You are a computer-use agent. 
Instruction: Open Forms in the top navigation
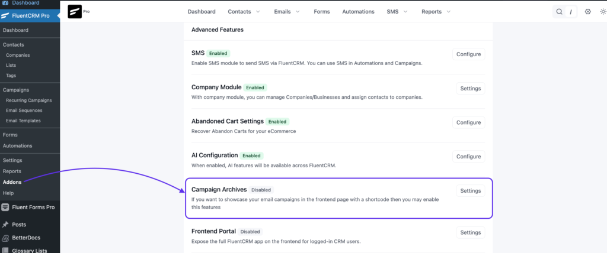click(322, 12)
